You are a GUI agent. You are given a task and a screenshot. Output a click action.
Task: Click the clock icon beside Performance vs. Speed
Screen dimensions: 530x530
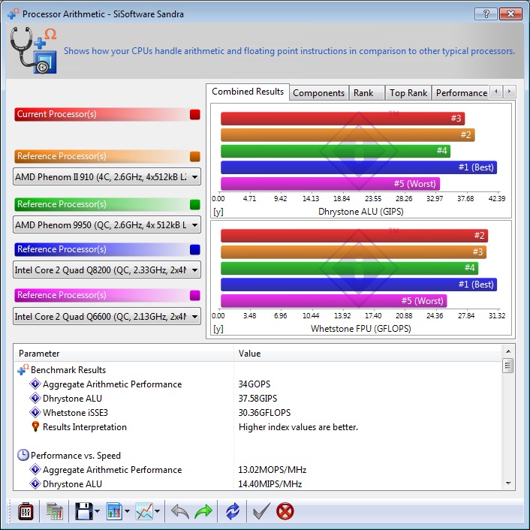[x=23, y=455]
